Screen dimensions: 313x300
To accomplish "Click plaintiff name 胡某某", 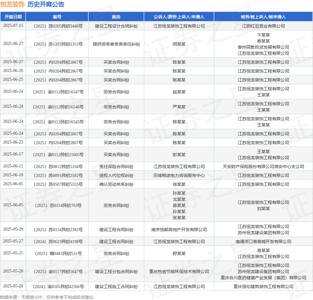I will point(179,44).
